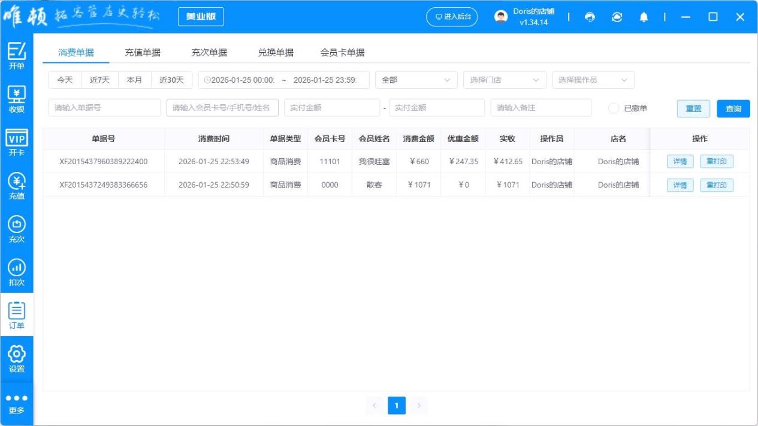This screenshot has width=758, height=426.
Task: Toggle the 已撤单 radio option
Action: point(613,108)
